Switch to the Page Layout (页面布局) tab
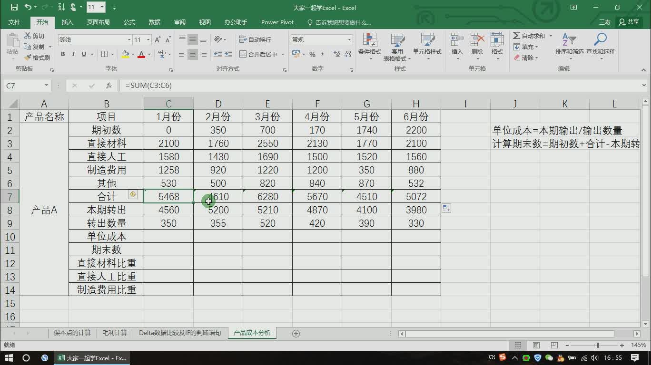The height and width of the screenshot is (365, 651). tap(99, 22)
